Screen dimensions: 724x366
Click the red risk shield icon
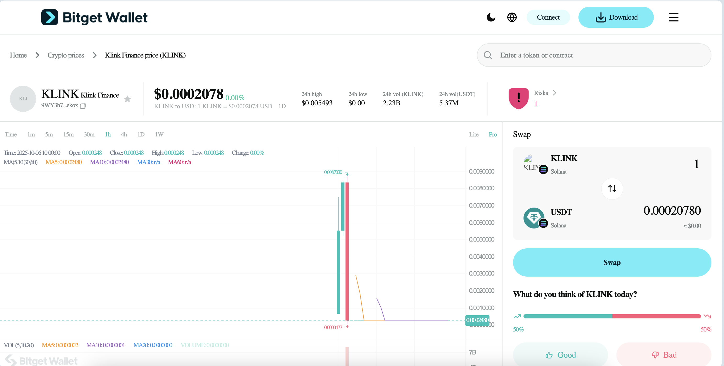[x=518, y=99]
